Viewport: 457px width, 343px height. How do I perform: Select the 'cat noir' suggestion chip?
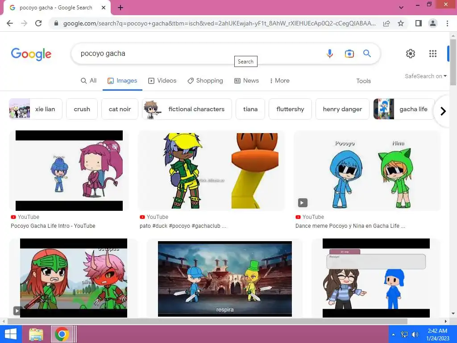(120, 109)
